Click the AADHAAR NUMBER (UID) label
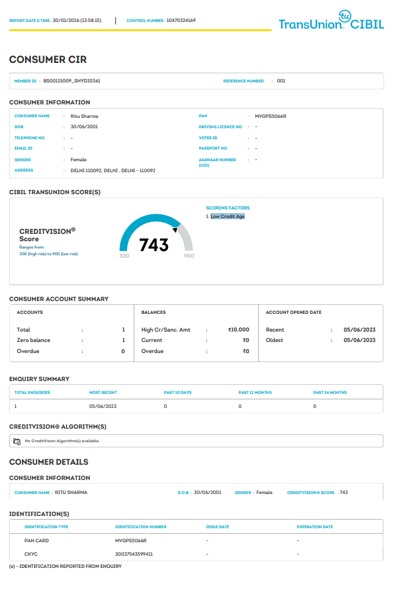The height and width of the screenshot is (596, 395). [x=217, y=162]
